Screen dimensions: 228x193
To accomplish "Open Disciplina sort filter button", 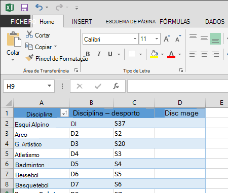I will point(64,113).
